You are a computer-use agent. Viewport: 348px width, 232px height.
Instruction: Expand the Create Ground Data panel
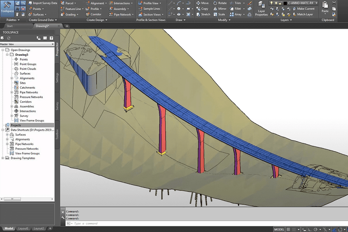coord(43,20)
